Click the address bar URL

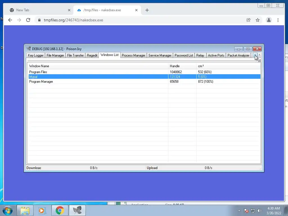coord(73,20)
